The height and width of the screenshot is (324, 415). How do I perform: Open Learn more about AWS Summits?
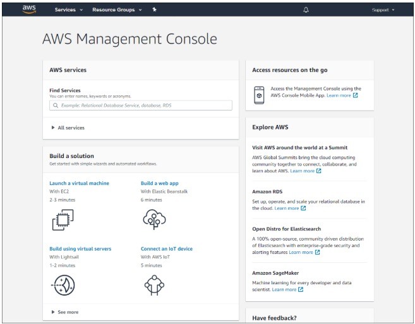pos(303,171)
